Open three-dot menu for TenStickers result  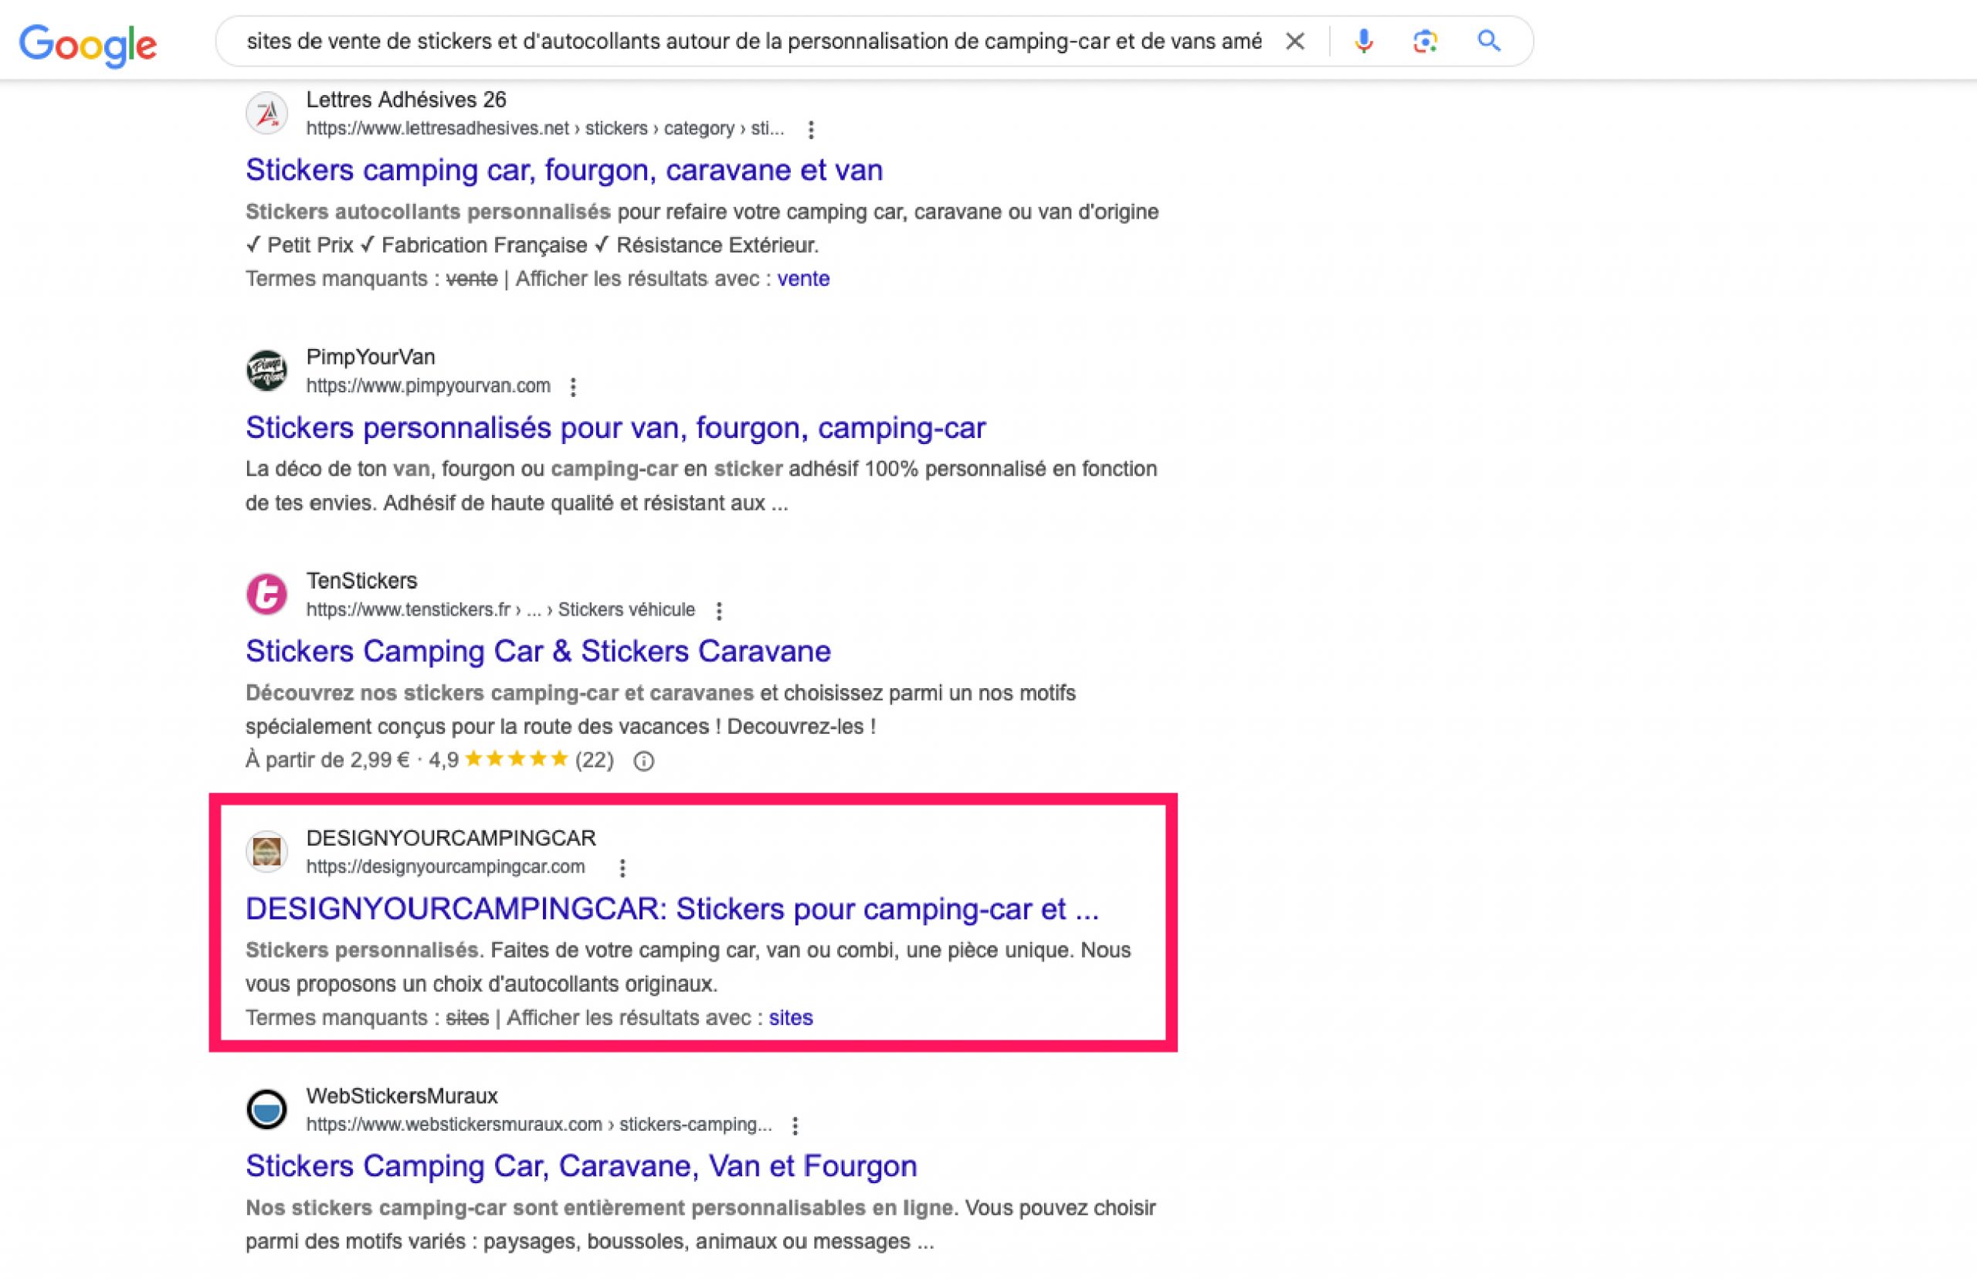point(719,610)
